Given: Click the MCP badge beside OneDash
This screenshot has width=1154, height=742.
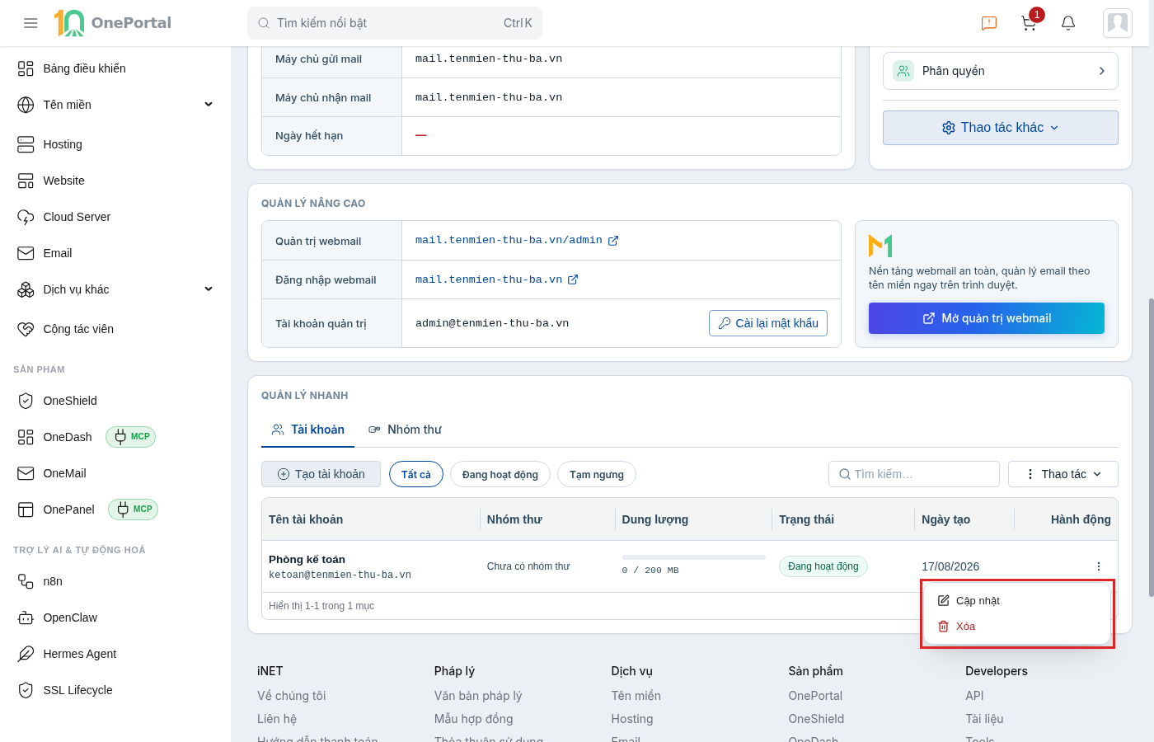Looking at the screenshot, I should [x=130, y=437].
